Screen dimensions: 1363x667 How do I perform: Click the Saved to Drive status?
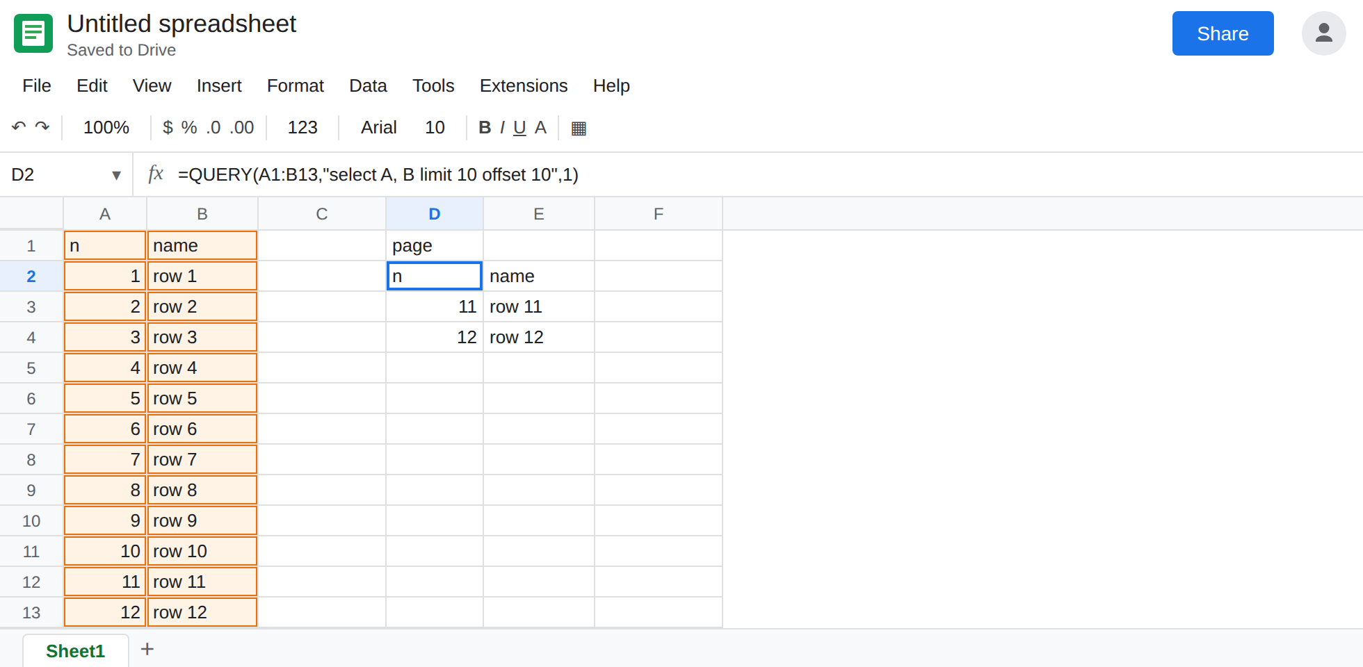tap(121, 50)
